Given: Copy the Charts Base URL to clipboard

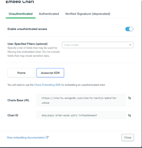Looking at the screenshot, I should click(x=129, y=98).
